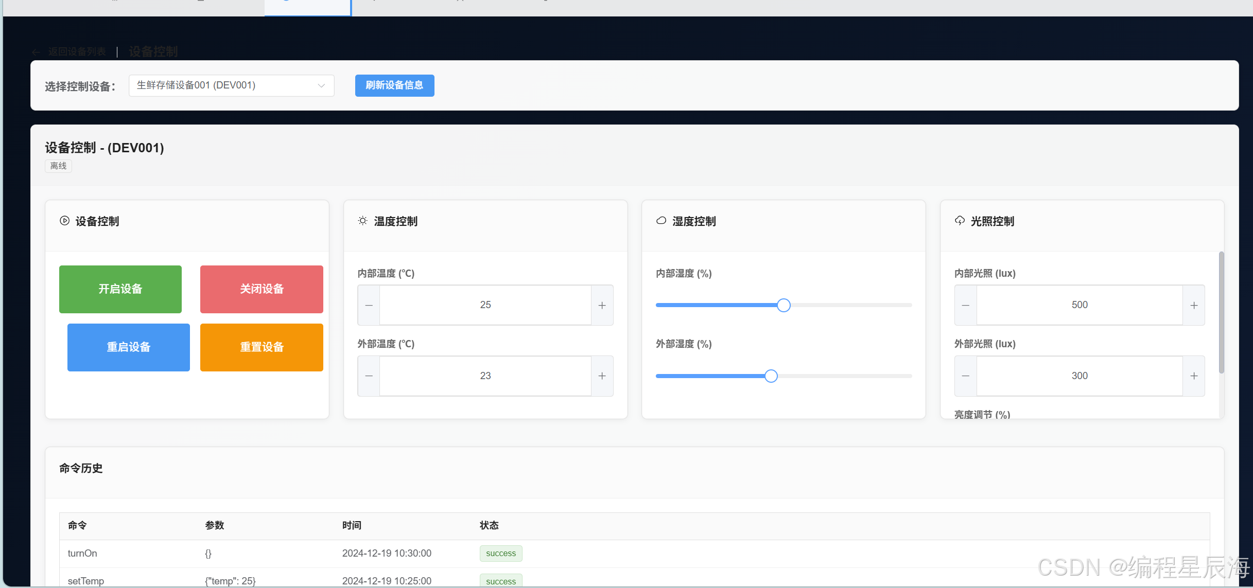The height and width of the screenshot is (588, 1253).
Task: Click the 内部湿度 slider handle
Action: pyautogui.click(x=784, y=305)
